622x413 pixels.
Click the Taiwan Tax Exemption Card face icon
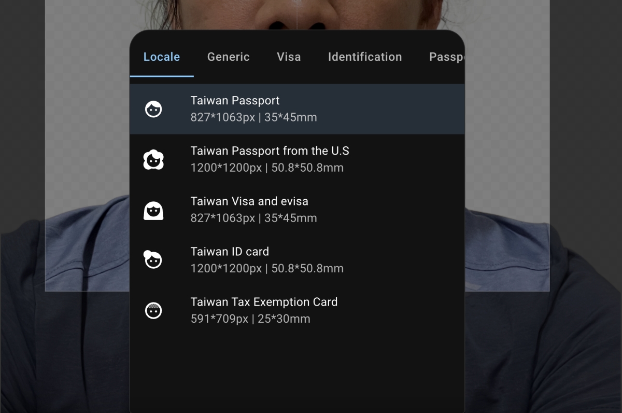[153, 310]
